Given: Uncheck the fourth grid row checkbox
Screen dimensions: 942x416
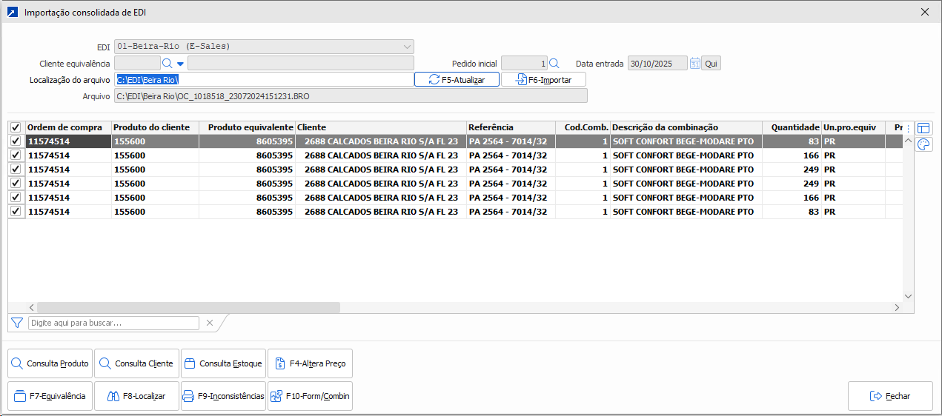Looking at the screenshot, I should click(16, 184).
